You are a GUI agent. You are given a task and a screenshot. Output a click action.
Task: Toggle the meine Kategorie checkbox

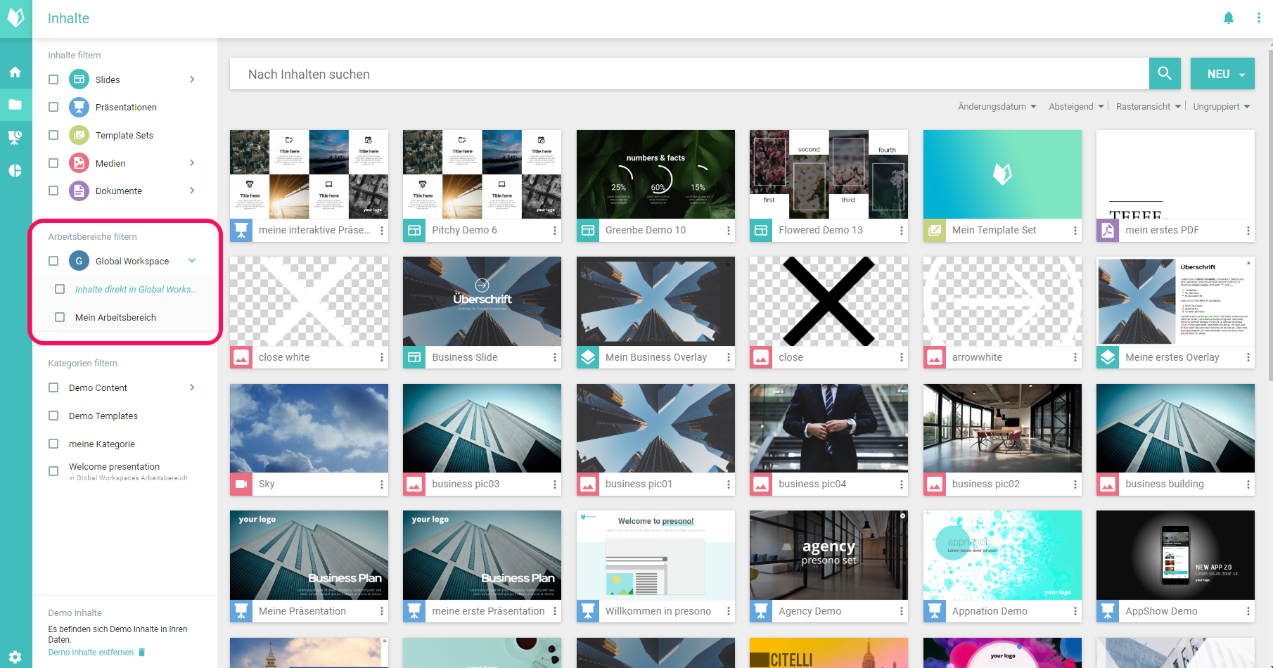pyautogui.click(x=53, y=444)
